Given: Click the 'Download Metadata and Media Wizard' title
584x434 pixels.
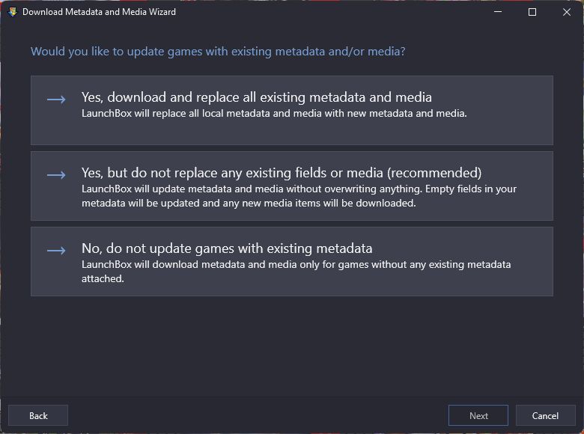Looking at the screenshot, I should [x=99, y=12].
